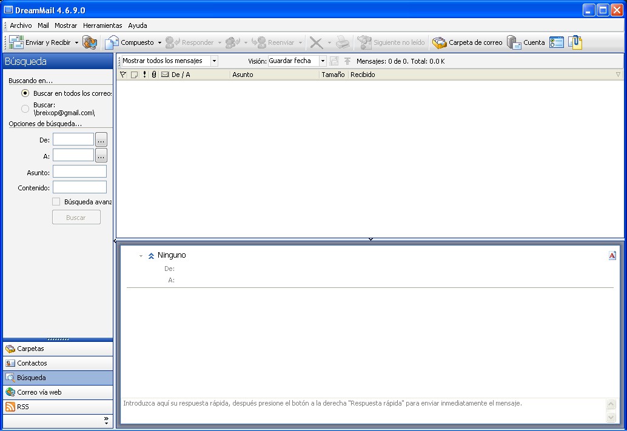Open the Mail menu
The image size is (627, 431).
coord(43,25)
